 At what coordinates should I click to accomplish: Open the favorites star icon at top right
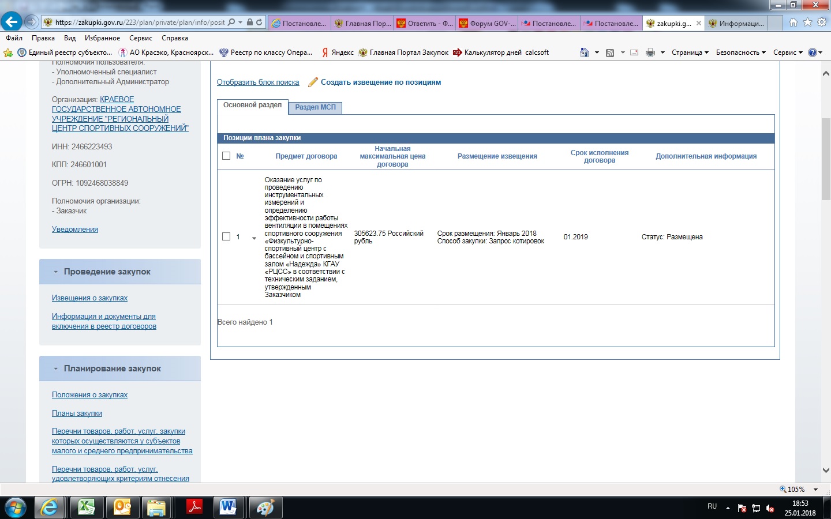pos(807,22)
